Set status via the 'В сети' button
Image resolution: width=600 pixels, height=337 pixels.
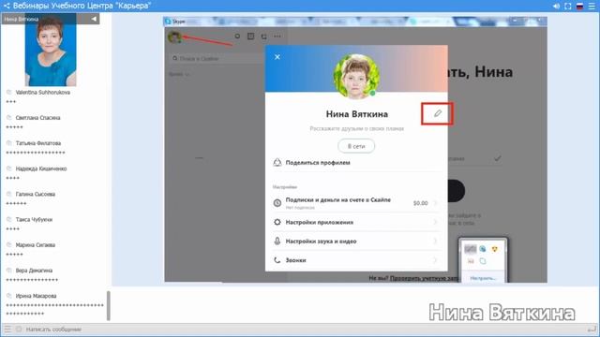[356, 146]
